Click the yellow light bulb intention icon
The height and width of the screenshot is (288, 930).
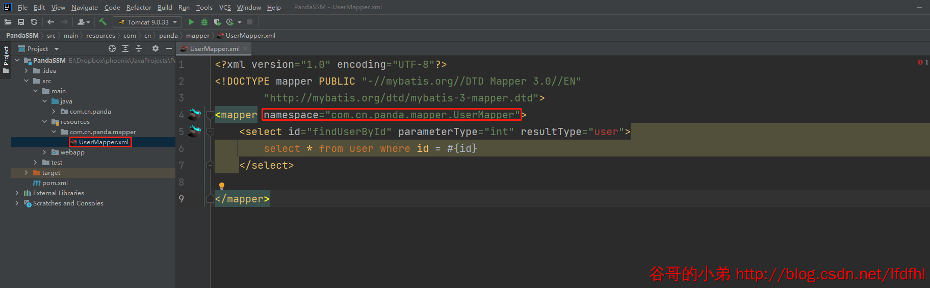click(222, 186)
